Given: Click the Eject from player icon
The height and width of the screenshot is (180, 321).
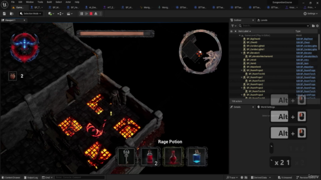Looking at the screenshot, I should 96,13.
